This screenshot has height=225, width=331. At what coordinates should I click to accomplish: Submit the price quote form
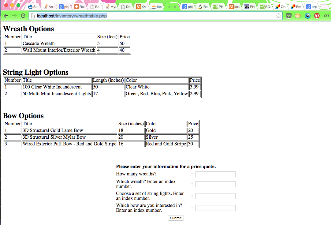[176, 218]
